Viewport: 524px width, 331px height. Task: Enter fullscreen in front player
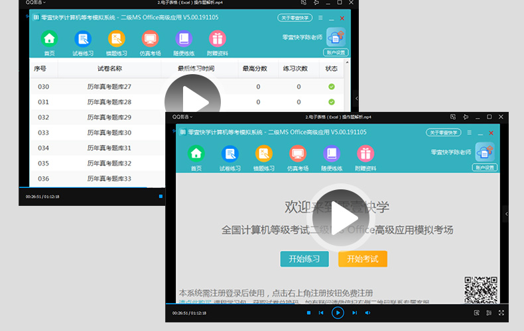pyautogui.click(x=501, y=312)
